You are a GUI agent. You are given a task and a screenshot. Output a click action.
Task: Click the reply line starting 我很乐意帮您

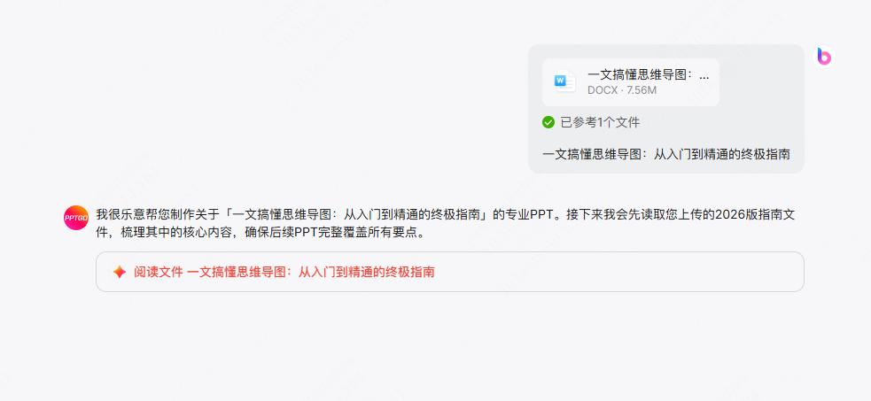tap(446, 214)
